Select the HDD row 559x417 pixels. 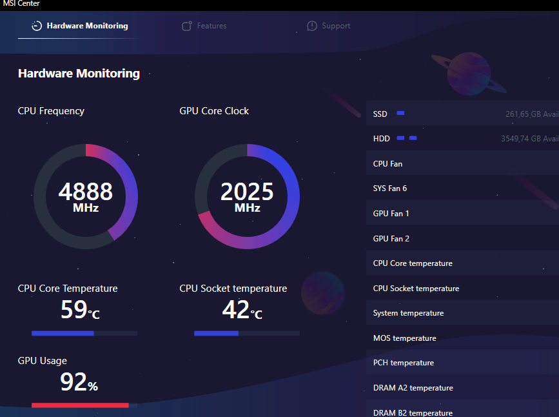tap(462, 138)
